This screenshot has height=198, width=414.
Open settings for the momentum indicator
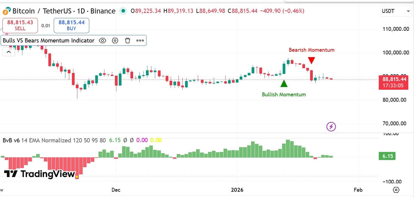115,40
